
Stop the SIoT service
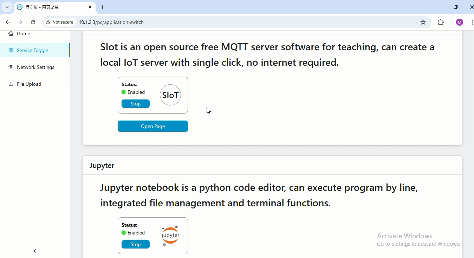coord(136,104)
